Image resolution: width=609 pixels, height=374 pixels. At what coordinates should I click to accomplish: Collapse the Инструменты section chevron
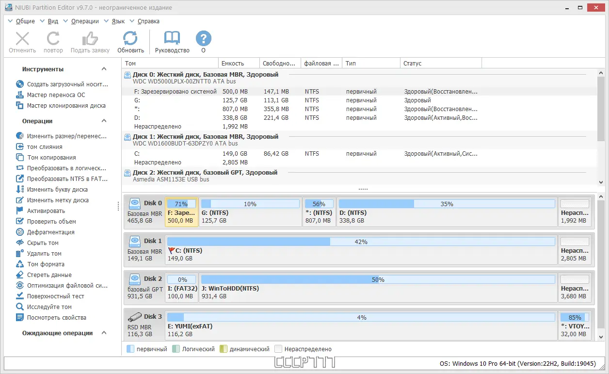(x=104, y=69)
